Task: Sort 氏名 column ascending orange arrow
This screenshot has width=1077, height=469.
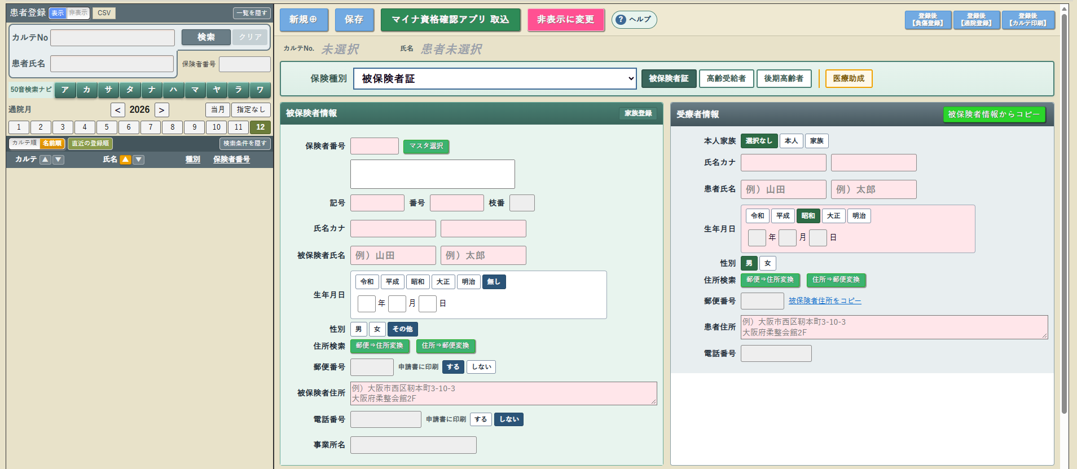Action: 125,160
